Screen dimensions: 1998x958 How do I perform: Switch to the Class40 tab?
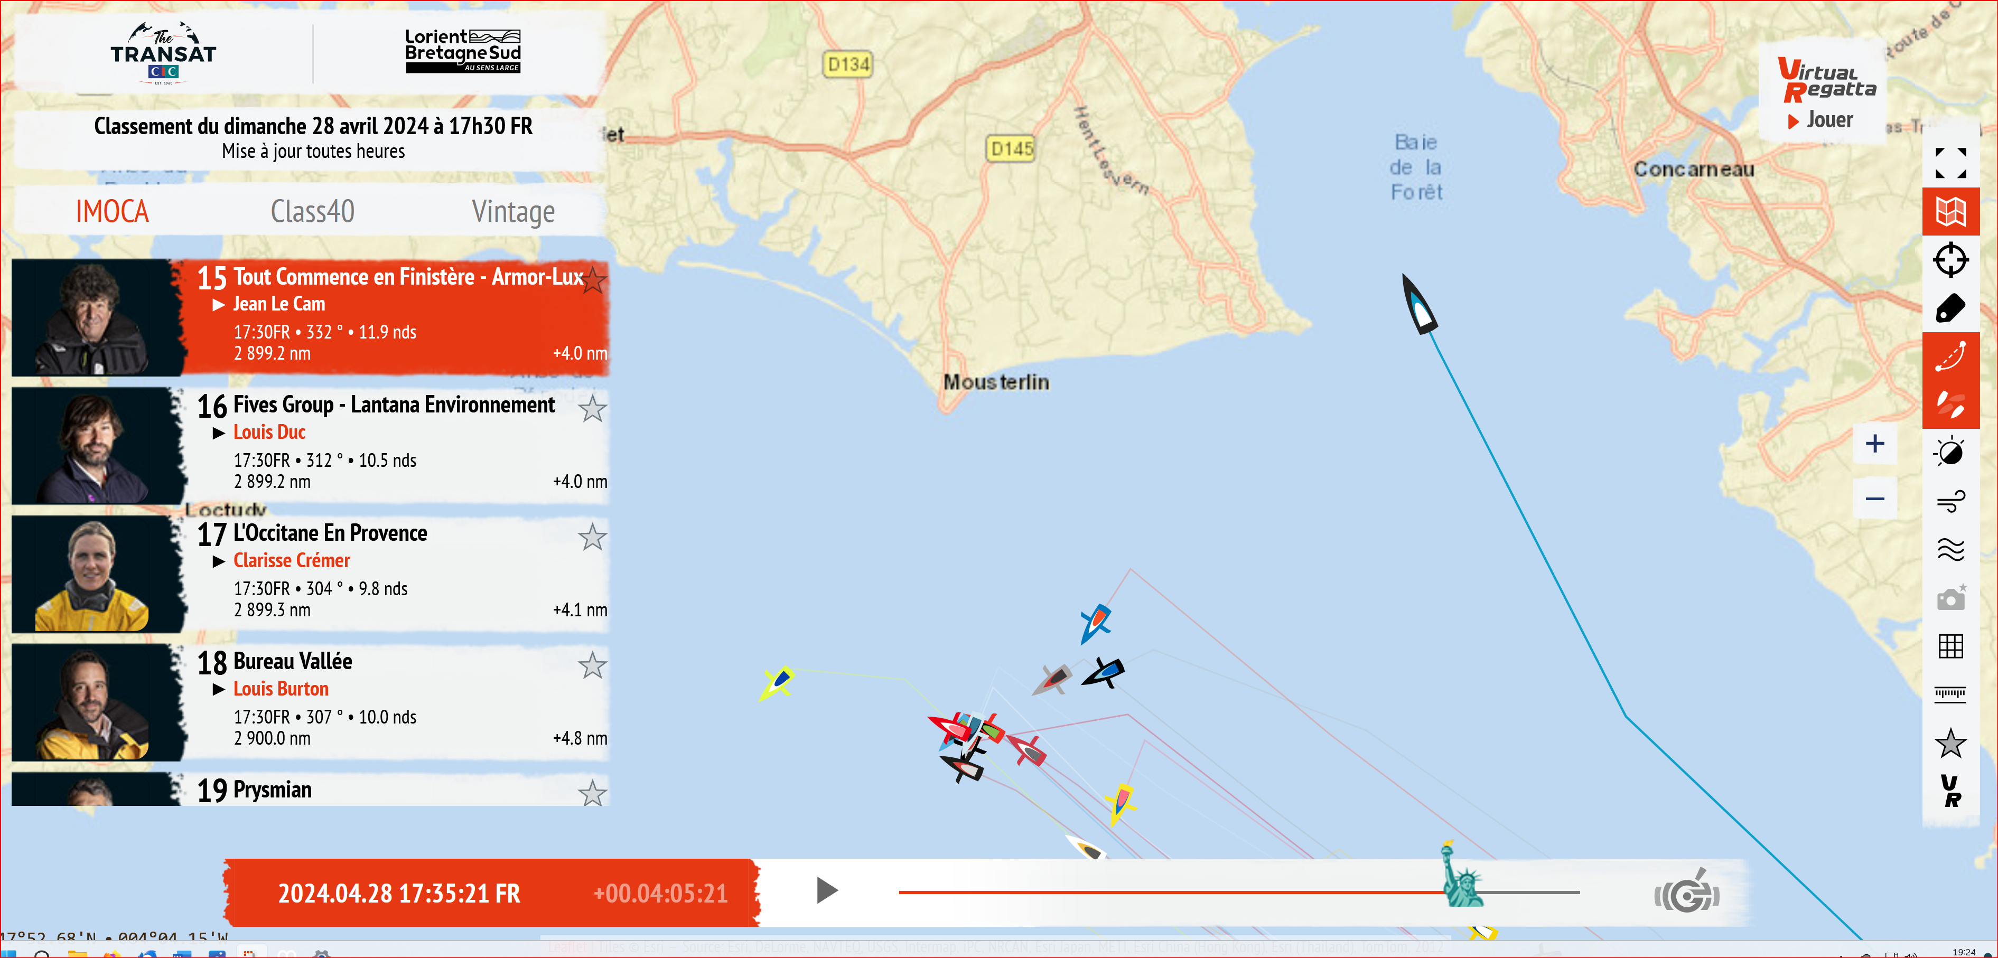[312, 212]
